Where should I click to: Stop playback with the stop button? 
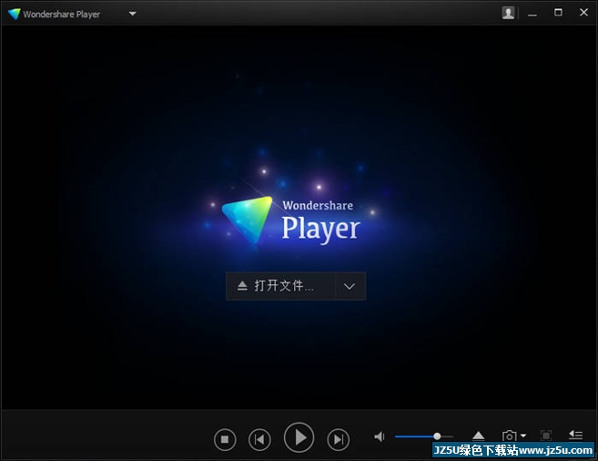[225, 440]
